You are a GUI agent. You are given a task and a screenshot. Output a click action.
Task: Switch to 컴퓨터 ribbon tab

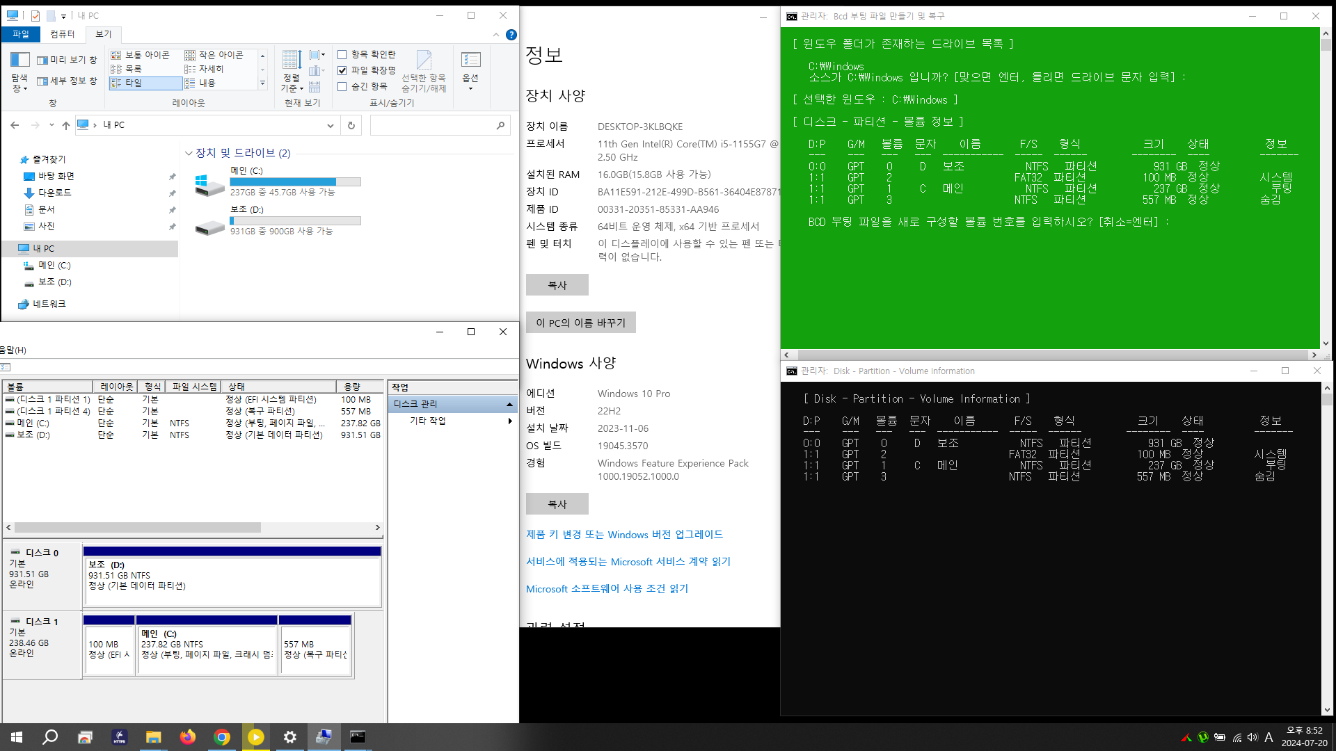pos(63,34)
